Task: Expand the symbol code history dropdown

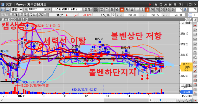Action: [x=46, y=10]
